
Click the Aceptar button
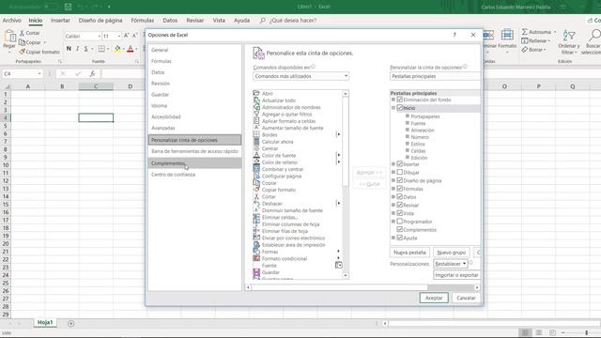pyautogui.click(x=434, y=298)
